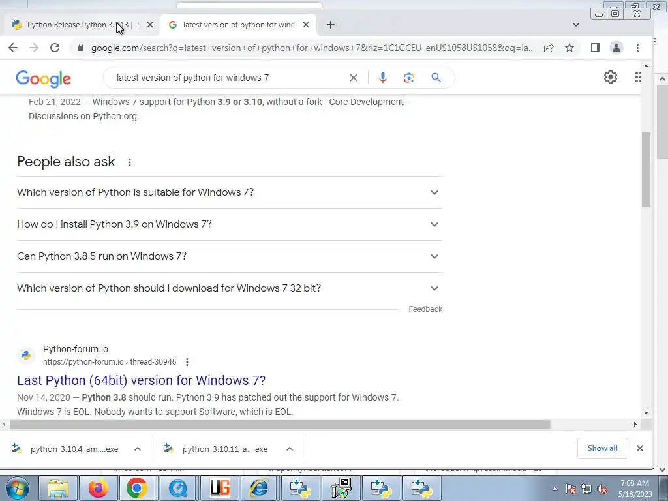Screen dimensions: 668x501
Task: Click the Python-forum.io site name
Action: pyautogui.click(x=76, y=350)
